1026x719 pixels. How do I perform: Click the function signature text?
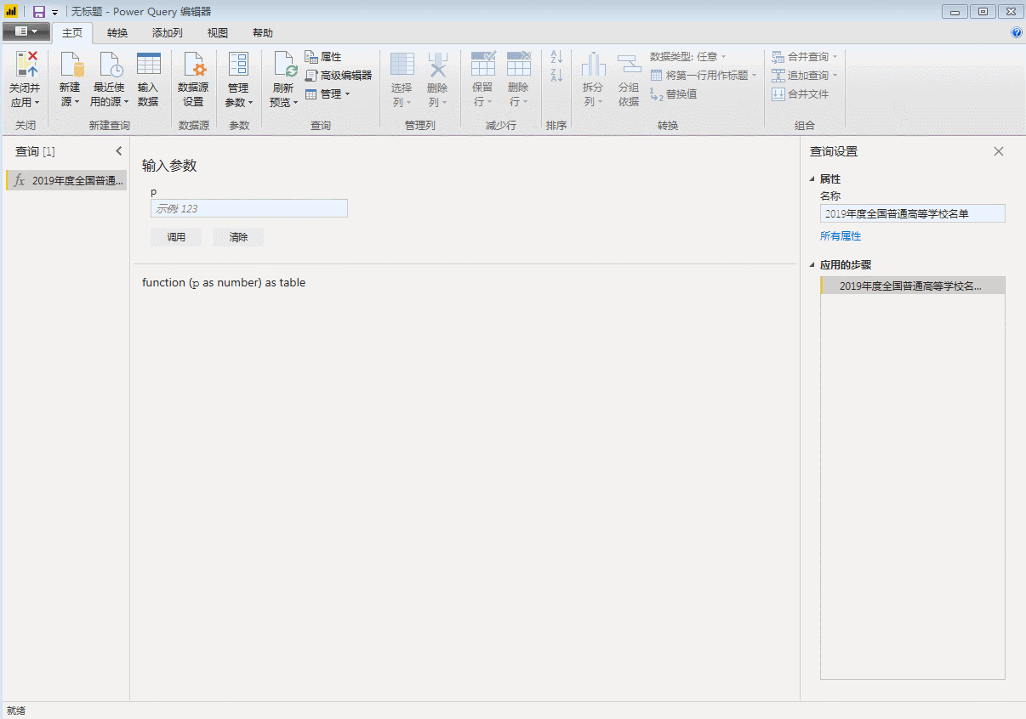coord(224,283)
